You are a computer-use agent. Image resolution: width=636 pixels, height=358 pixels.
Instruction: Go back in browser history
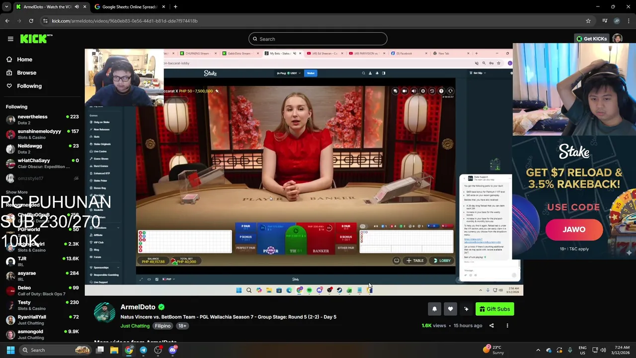pos(7,21)
